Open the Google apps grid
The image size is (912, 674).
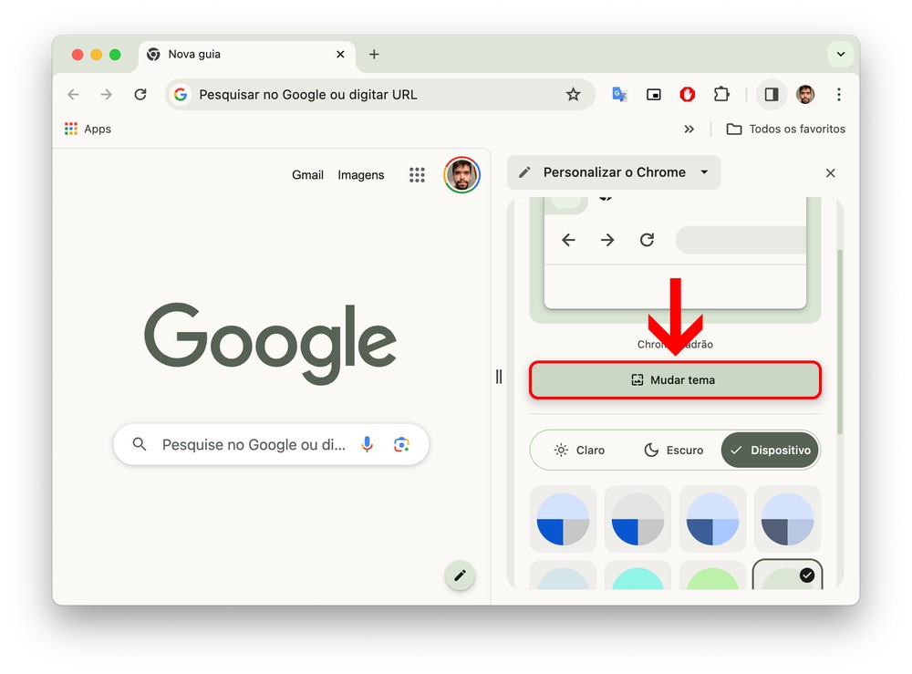click(x=417, y=175)
